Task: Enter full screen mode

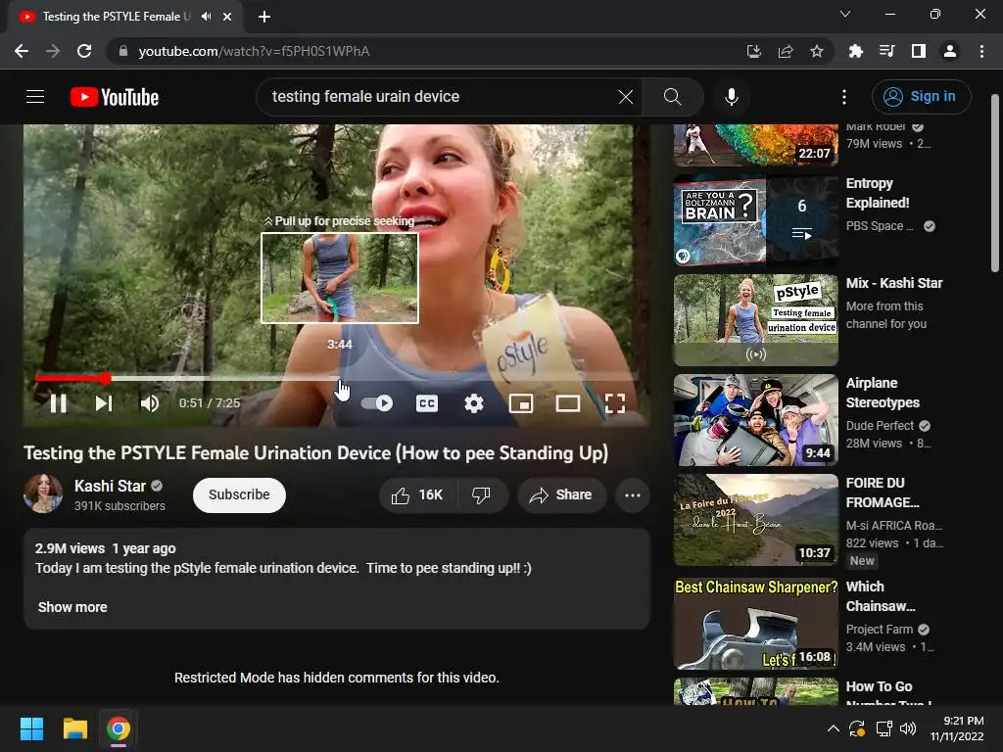Action: [615, 403]
